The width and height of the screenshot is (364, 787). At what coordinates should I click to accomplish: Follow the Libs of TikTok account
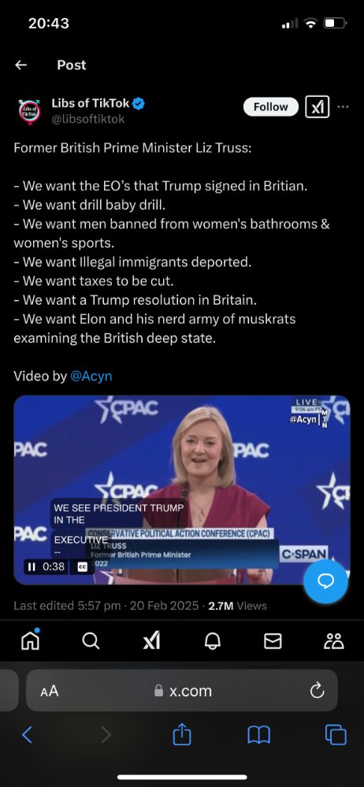[x=271, y=107]
